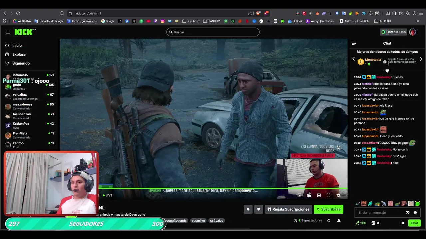426x239 pixels.
Task: Open mazzatomas channel in sidebar
Action: click(29, 106)
